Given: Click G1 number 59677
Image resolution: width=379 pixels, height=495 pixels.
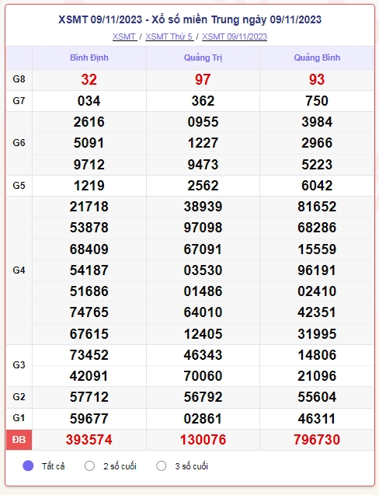Looking at the screenshot, I should point(89,419).
